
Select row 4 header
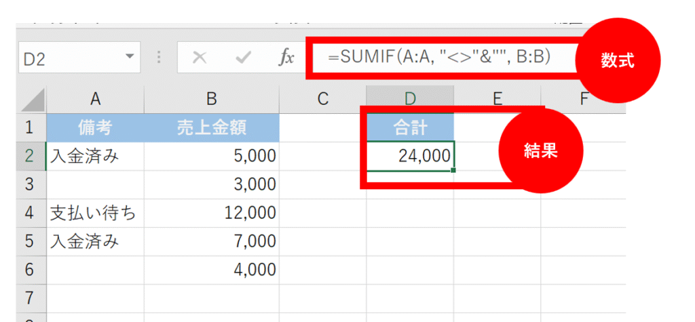29,213
